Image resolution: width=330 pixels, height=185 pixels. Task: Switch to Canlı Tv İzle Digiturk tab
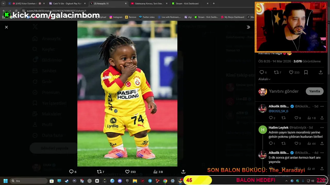(68, 4)
